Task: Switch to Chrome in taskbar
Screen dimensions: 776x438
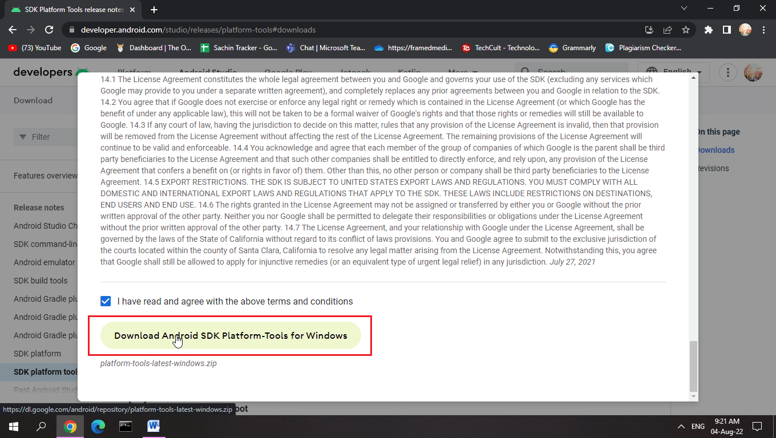Action: 70,426
